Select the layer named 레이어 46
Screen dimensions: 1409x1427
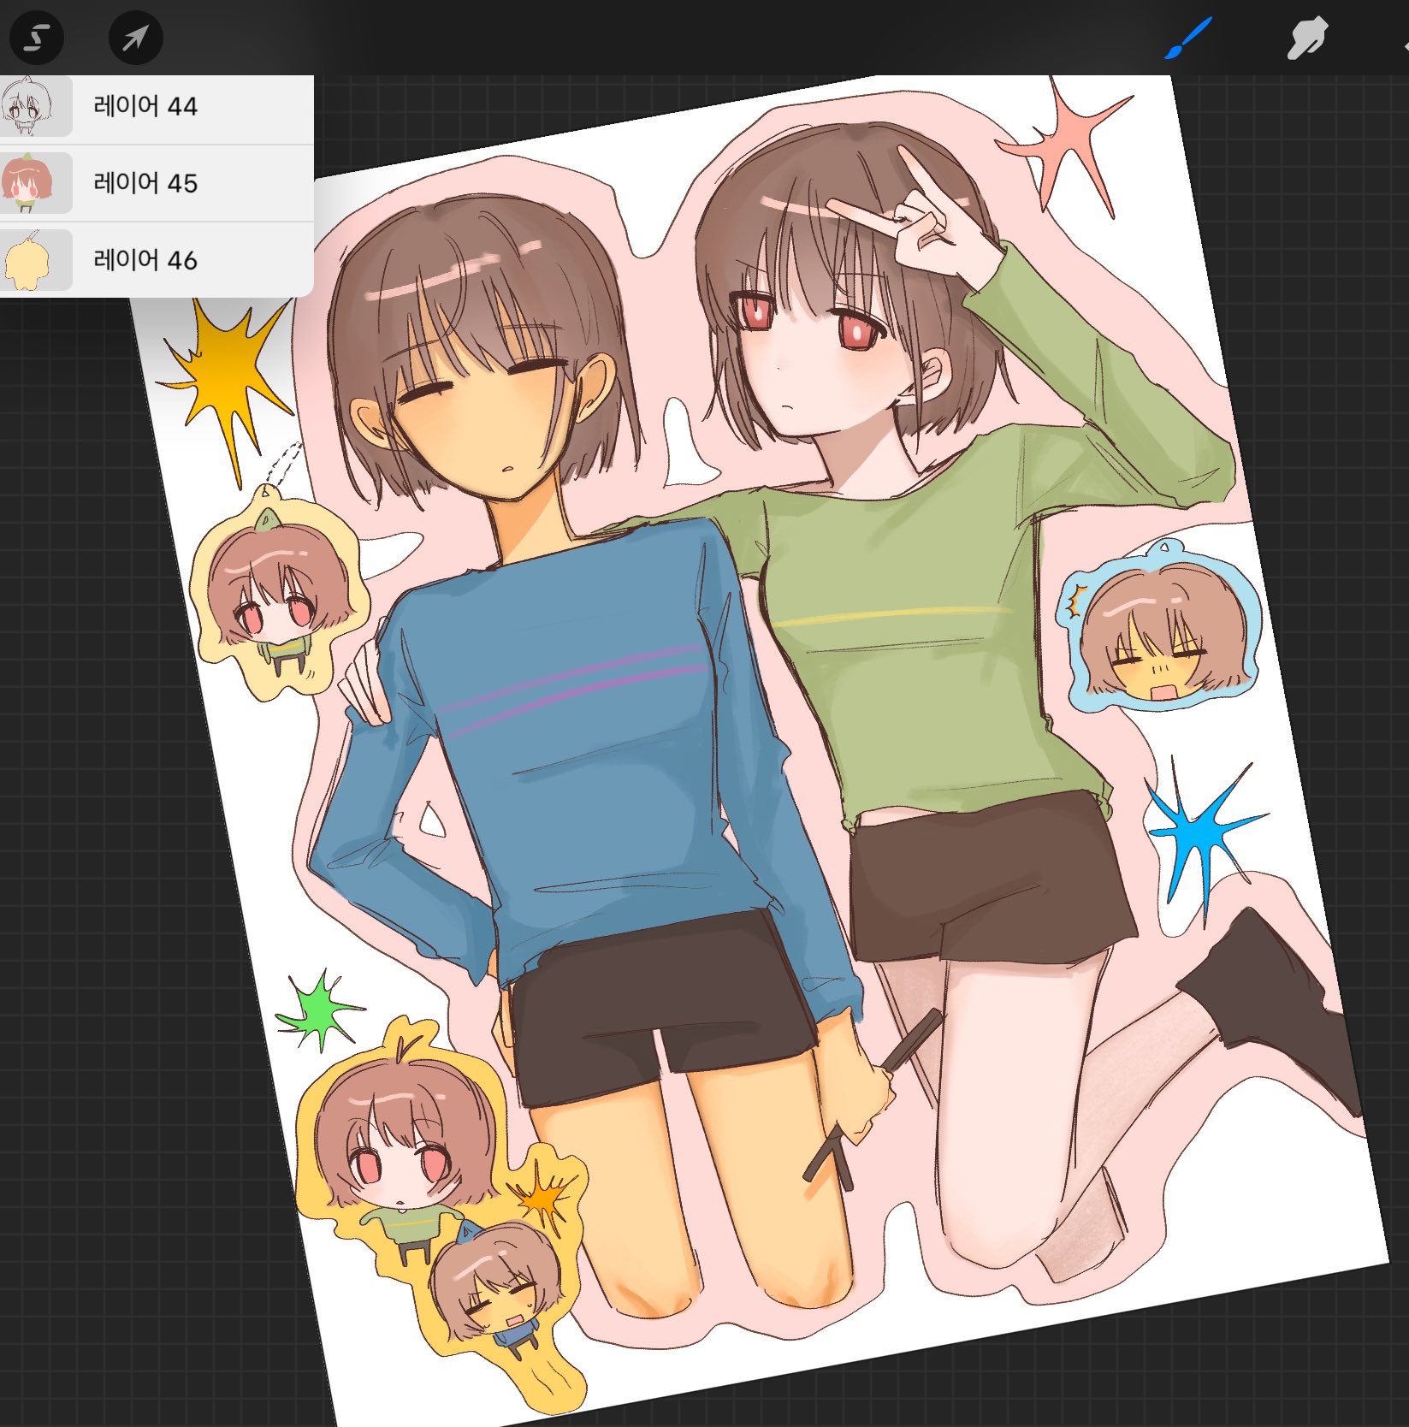(x=157, y=260)
